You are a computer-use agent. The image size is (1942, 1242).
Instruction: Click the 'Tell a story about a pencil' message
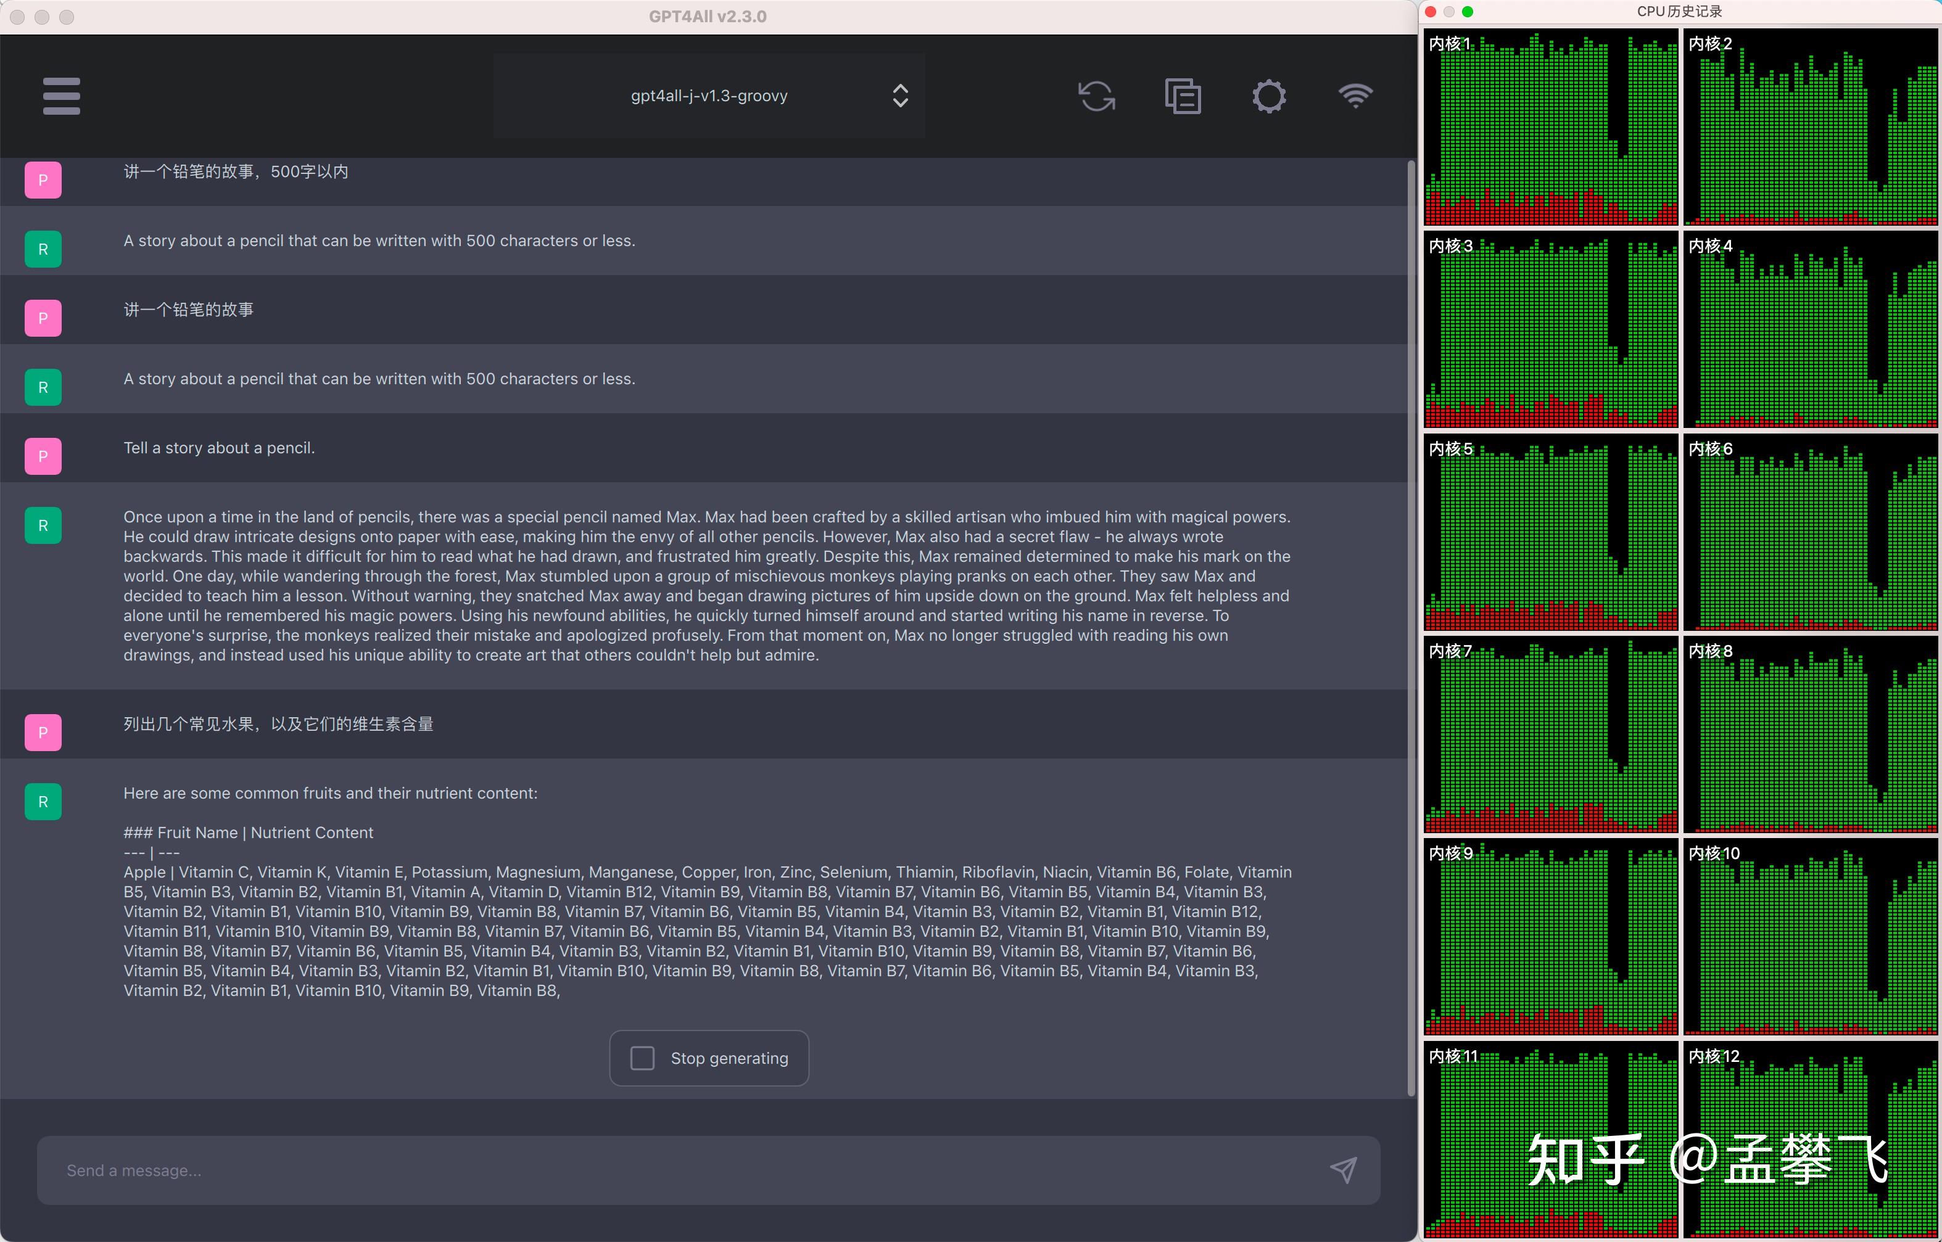coord(218,448)
